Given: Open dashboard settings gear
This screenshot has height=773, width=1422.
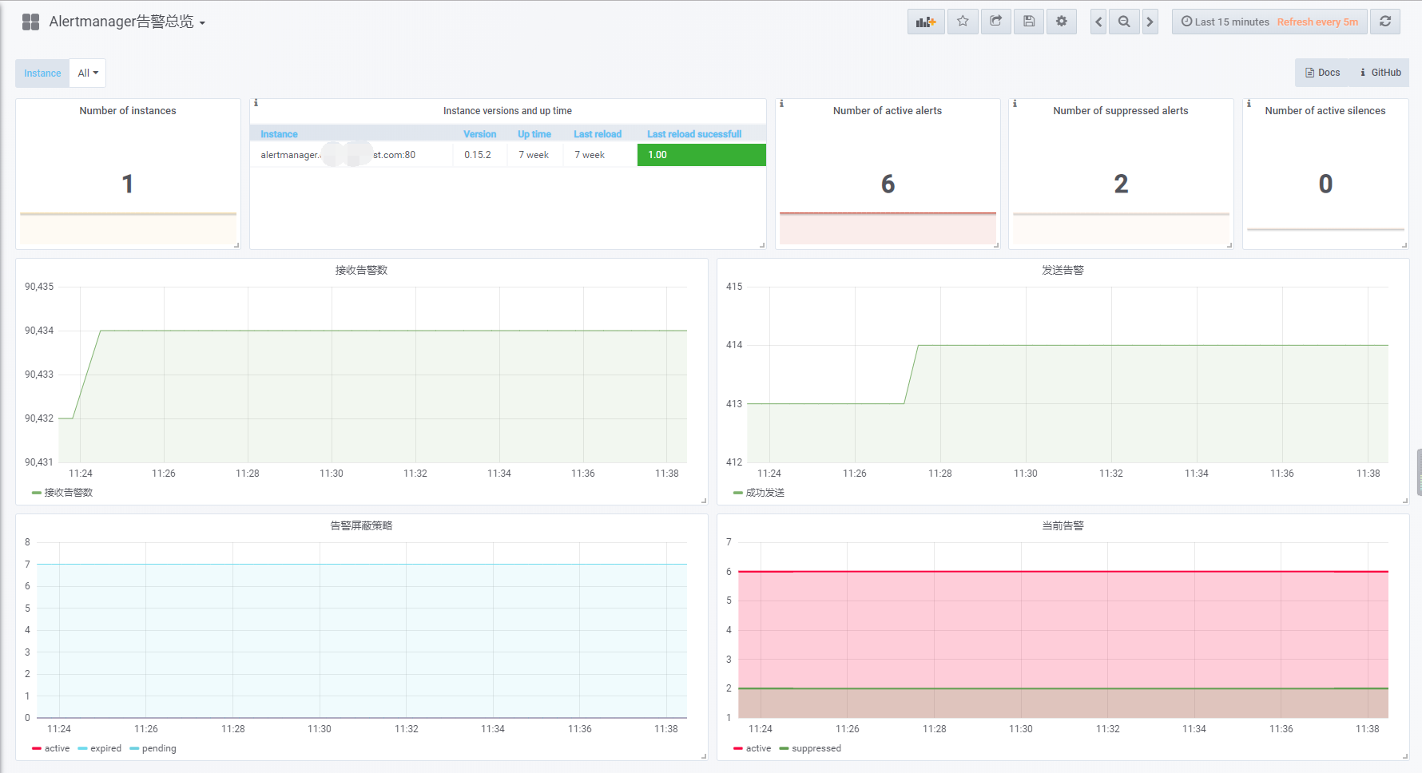Looking at the screenshot, I should (x=1062, y=22).
